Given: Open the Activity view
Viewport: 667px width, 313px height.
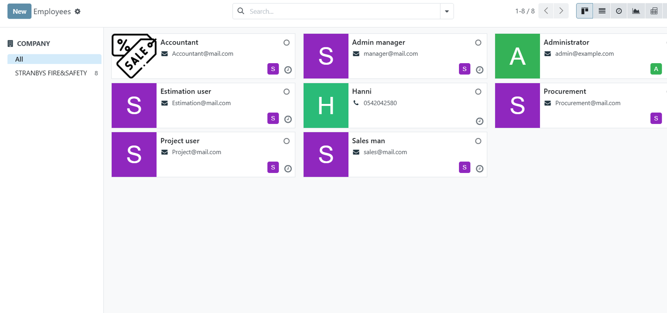Looking at the screenshot, I should tap(619, 11).
